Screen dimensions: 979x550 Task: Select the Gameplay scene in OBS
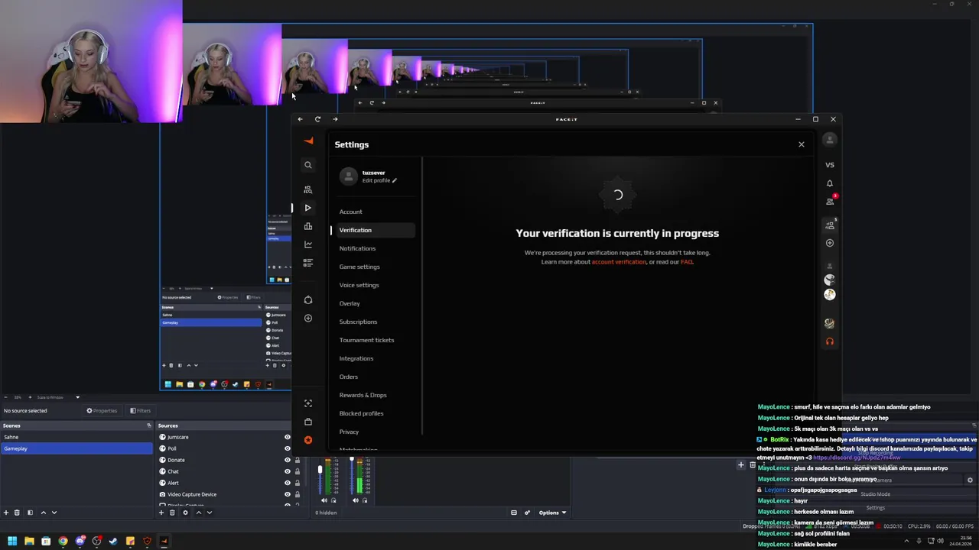pos(76,448)
